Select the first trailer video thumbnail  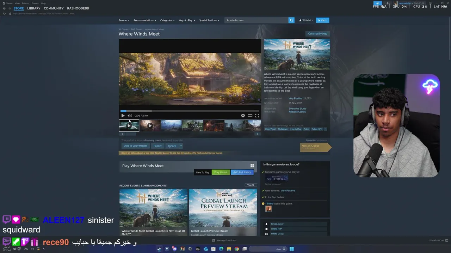tap(129, 125)
